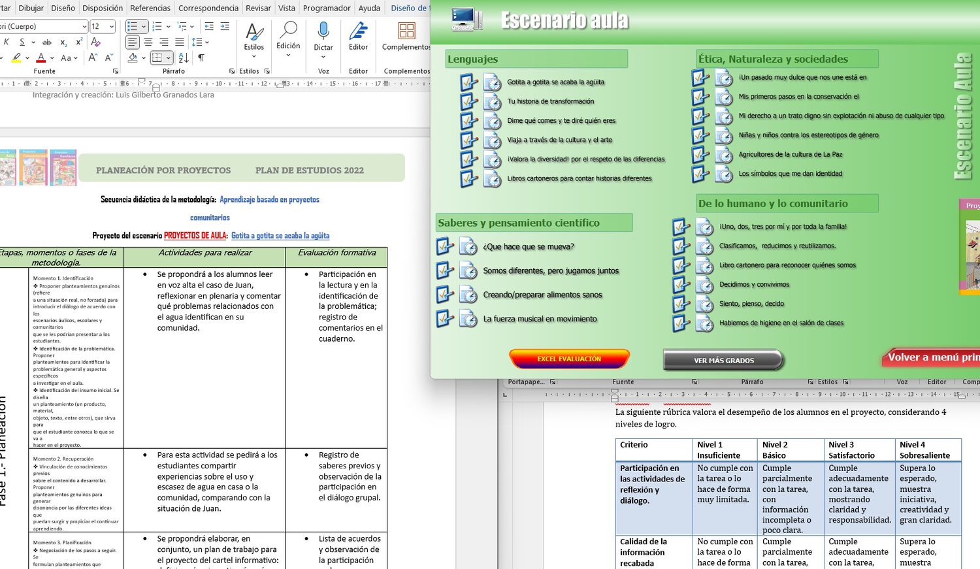Click clock document icon beside 'Viaja a través de la cultura'

[492, 140]
